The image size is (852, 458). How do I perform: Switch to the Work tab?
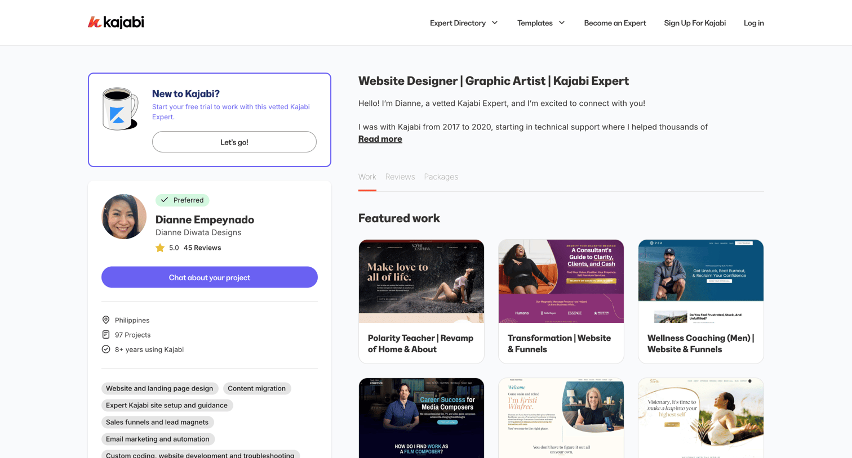coord(367,177)
